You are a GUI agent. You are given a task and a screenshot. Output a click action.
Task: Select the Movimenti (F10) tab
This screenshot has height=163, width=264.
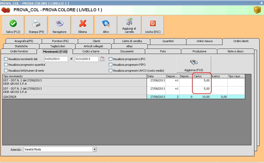point(55,52)
